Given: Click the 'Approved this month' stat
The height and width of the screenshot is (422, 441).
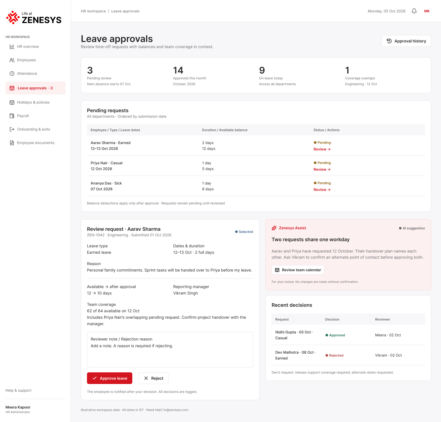Looking at the screenshot, I should 190,75.
